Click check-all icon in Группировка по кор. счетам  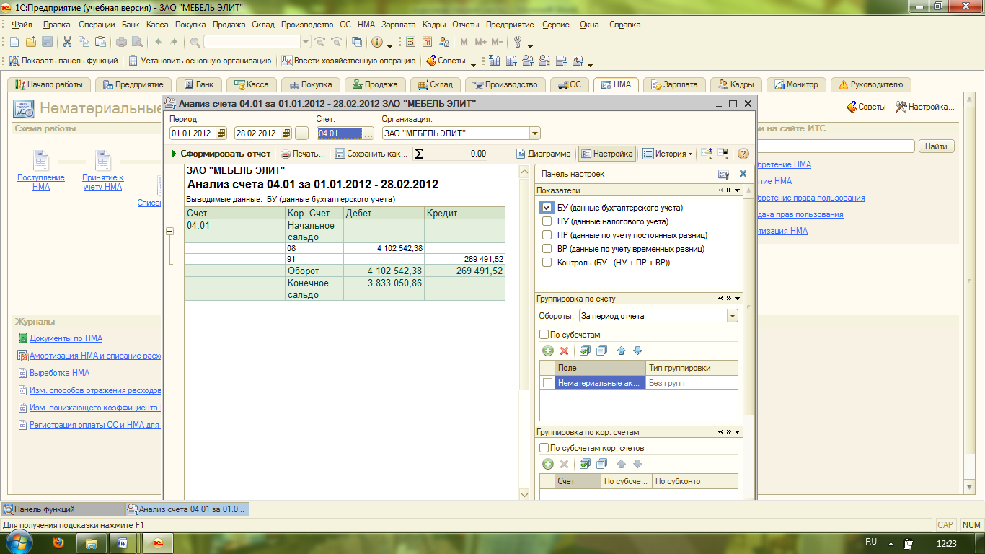(x=585, y=464)
